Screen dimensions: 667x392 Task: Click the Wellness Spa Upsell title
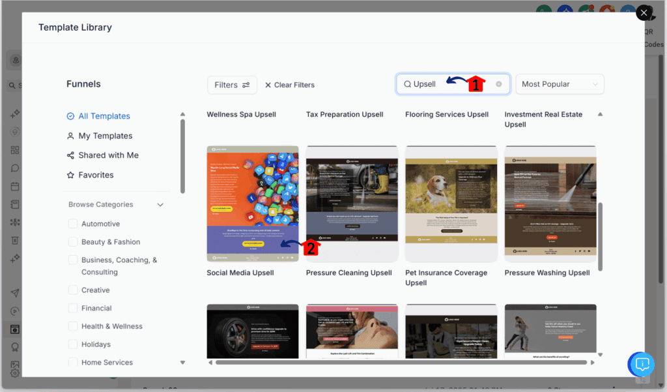(241, 114)
